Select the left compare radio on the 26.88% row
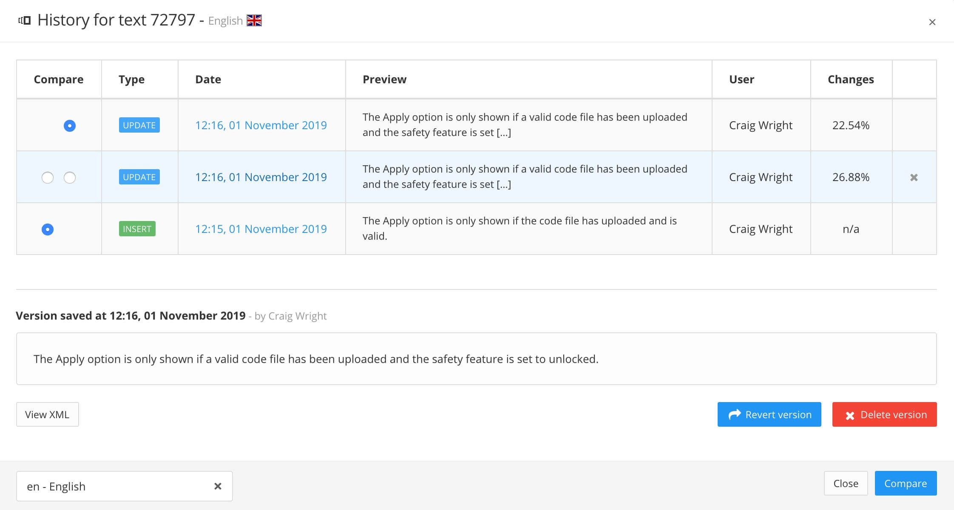The height and width of the screenshot is (510, 954). 48,178
